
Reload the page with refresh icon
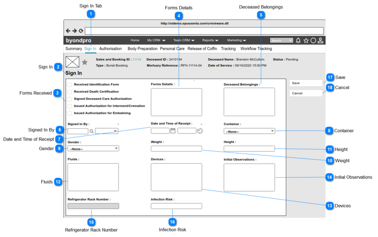(81, 31)
